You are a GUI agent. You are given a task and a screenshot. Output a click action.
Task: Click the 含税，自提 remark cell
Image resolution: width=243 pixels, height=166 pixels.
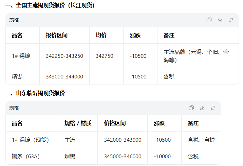click(201, 140)
